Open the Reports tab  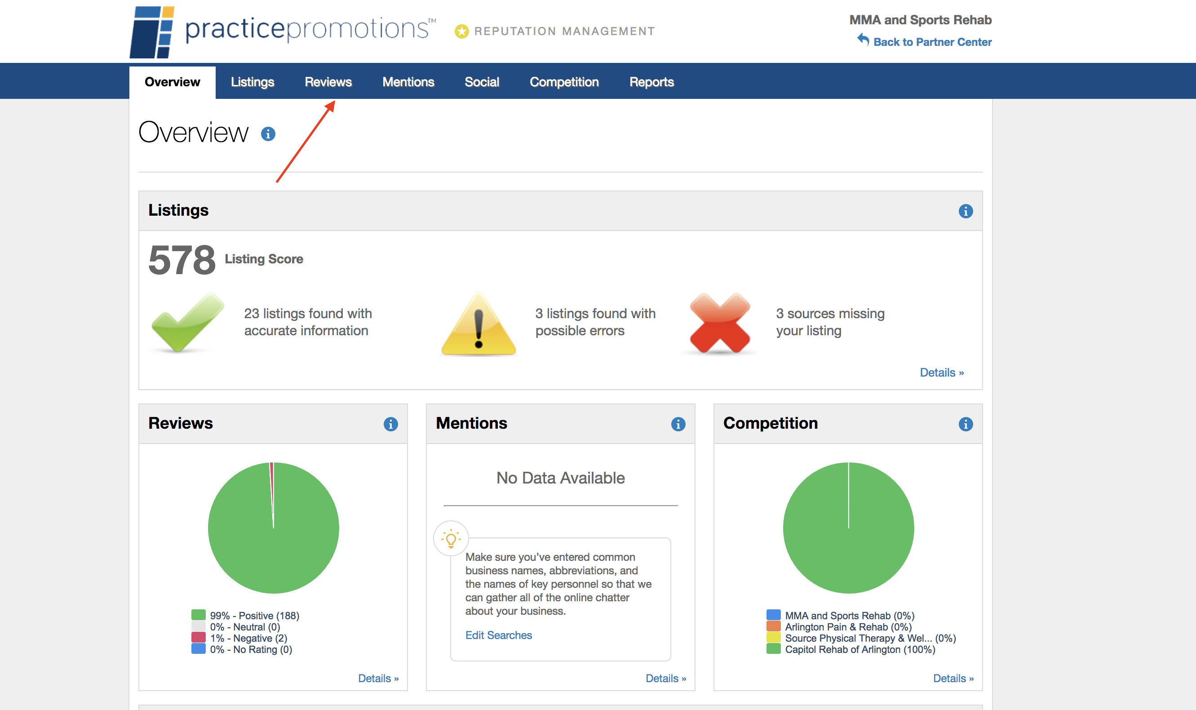point(652,82)
